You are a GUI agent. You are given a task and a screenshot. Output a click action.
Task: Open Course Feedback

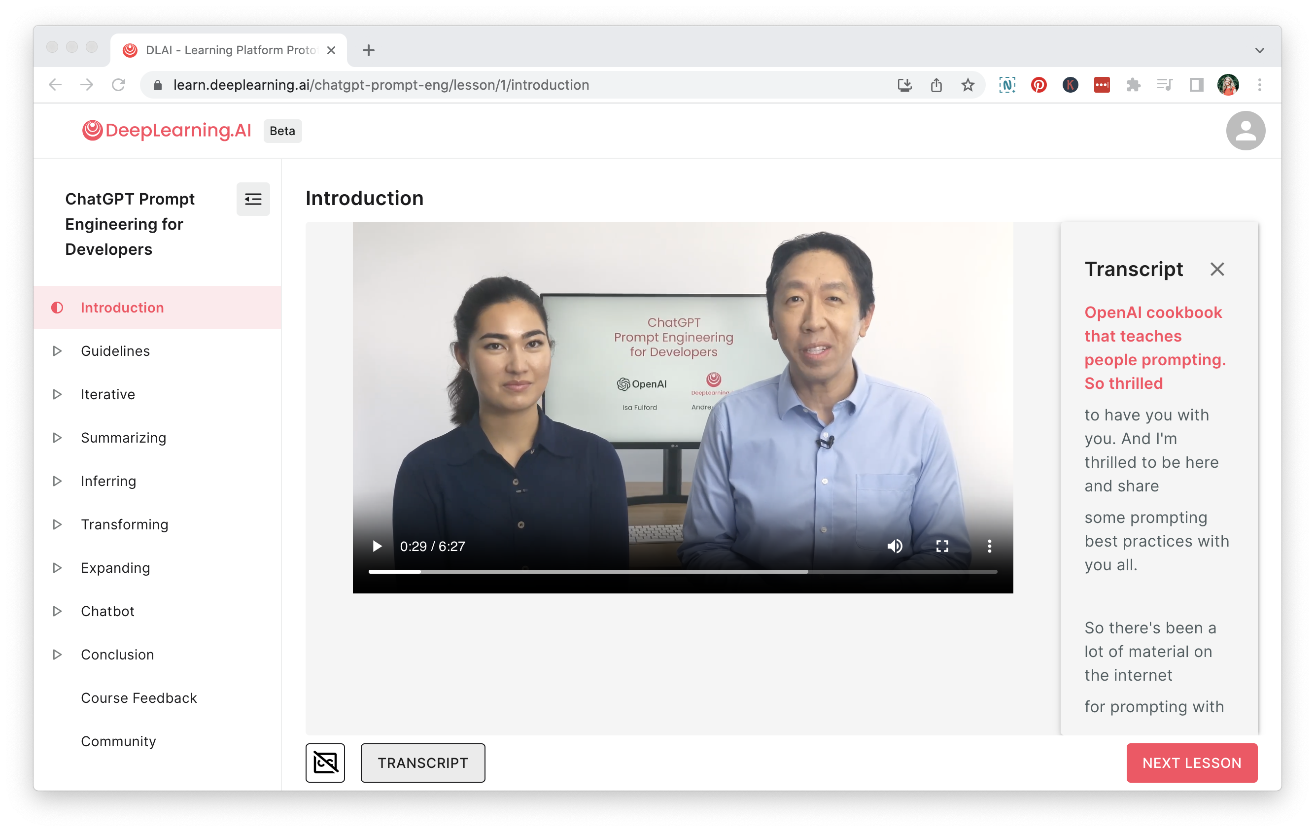click(138, 698)
